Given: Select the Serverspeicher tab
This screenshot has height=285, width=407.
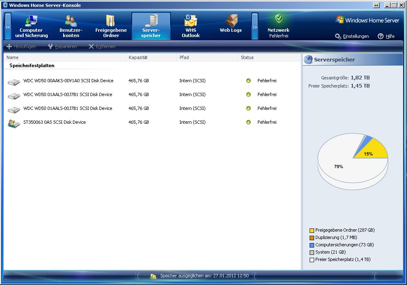Looking at the screenshot, I should point(151,26).
